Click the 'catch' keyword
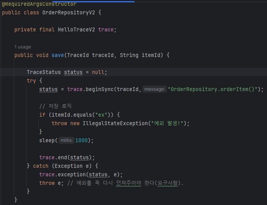This screenshot has width=267, height=205. click(41, 166)
